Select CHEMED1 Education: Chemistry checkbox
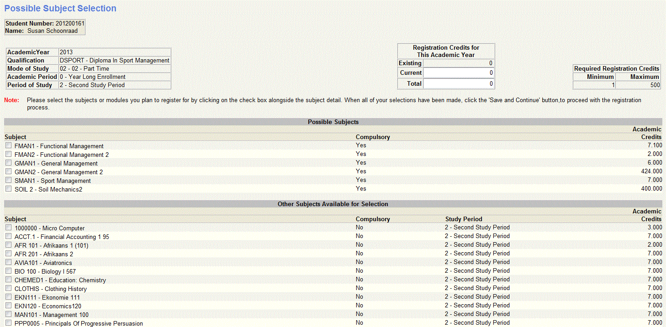The image size is (666, 327). point(8,280)
